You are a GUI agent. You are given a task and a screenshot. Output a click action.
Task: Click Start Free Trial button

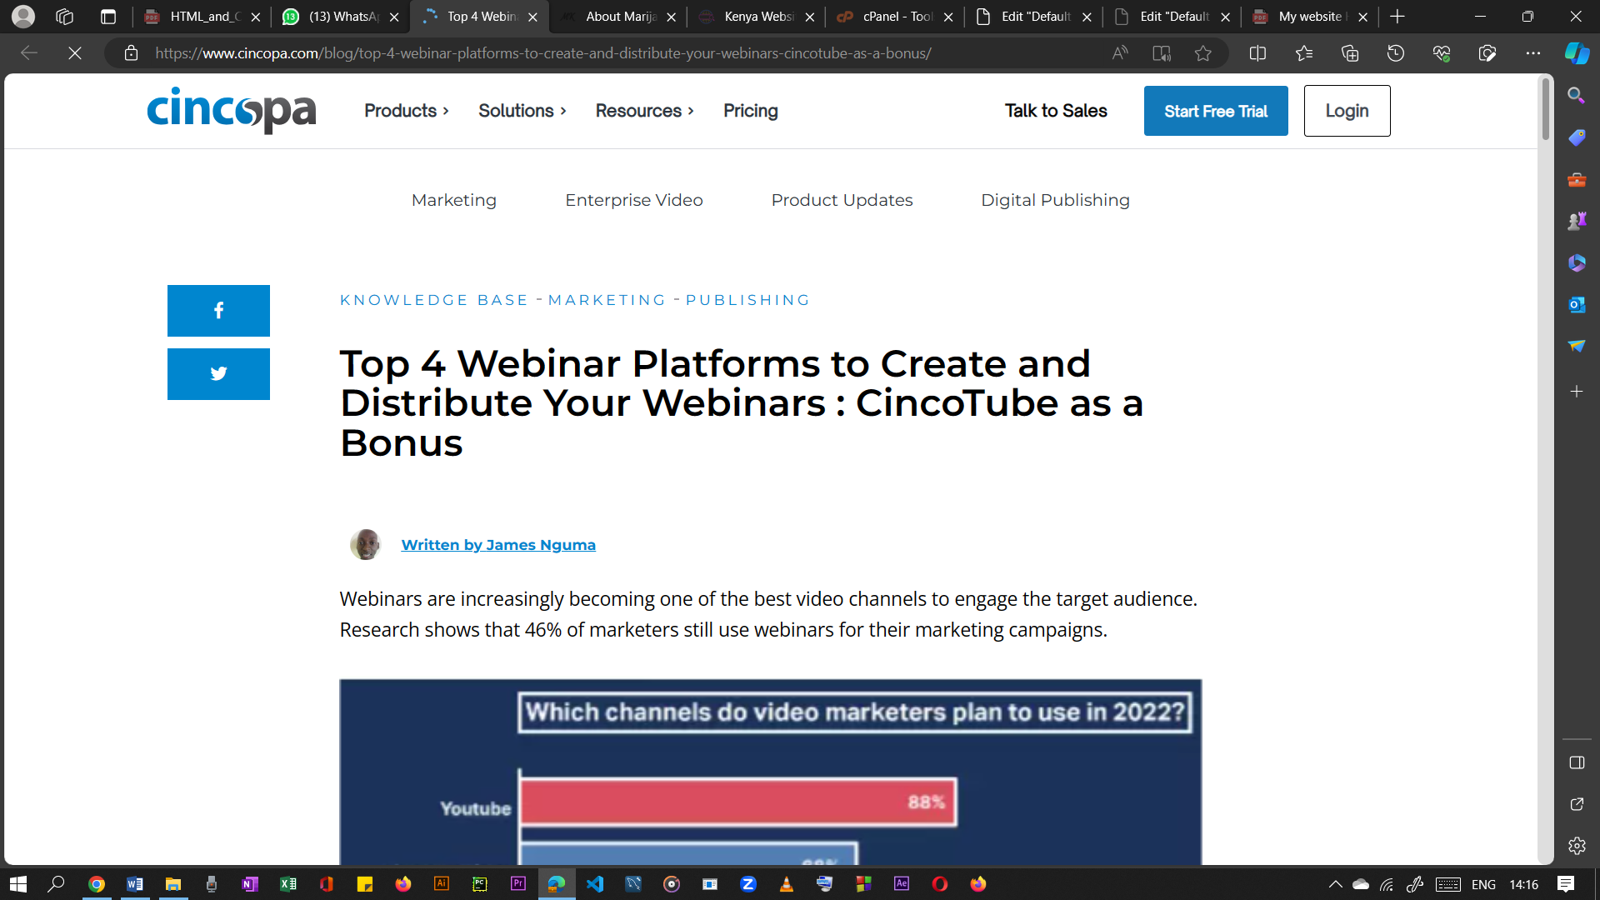[1216, 111]
